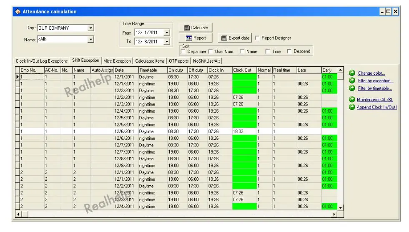The width and height of the screenshot is (409, 232).
Task: Click the Report button
Action: pyautogui.click(x=196, y=38)
